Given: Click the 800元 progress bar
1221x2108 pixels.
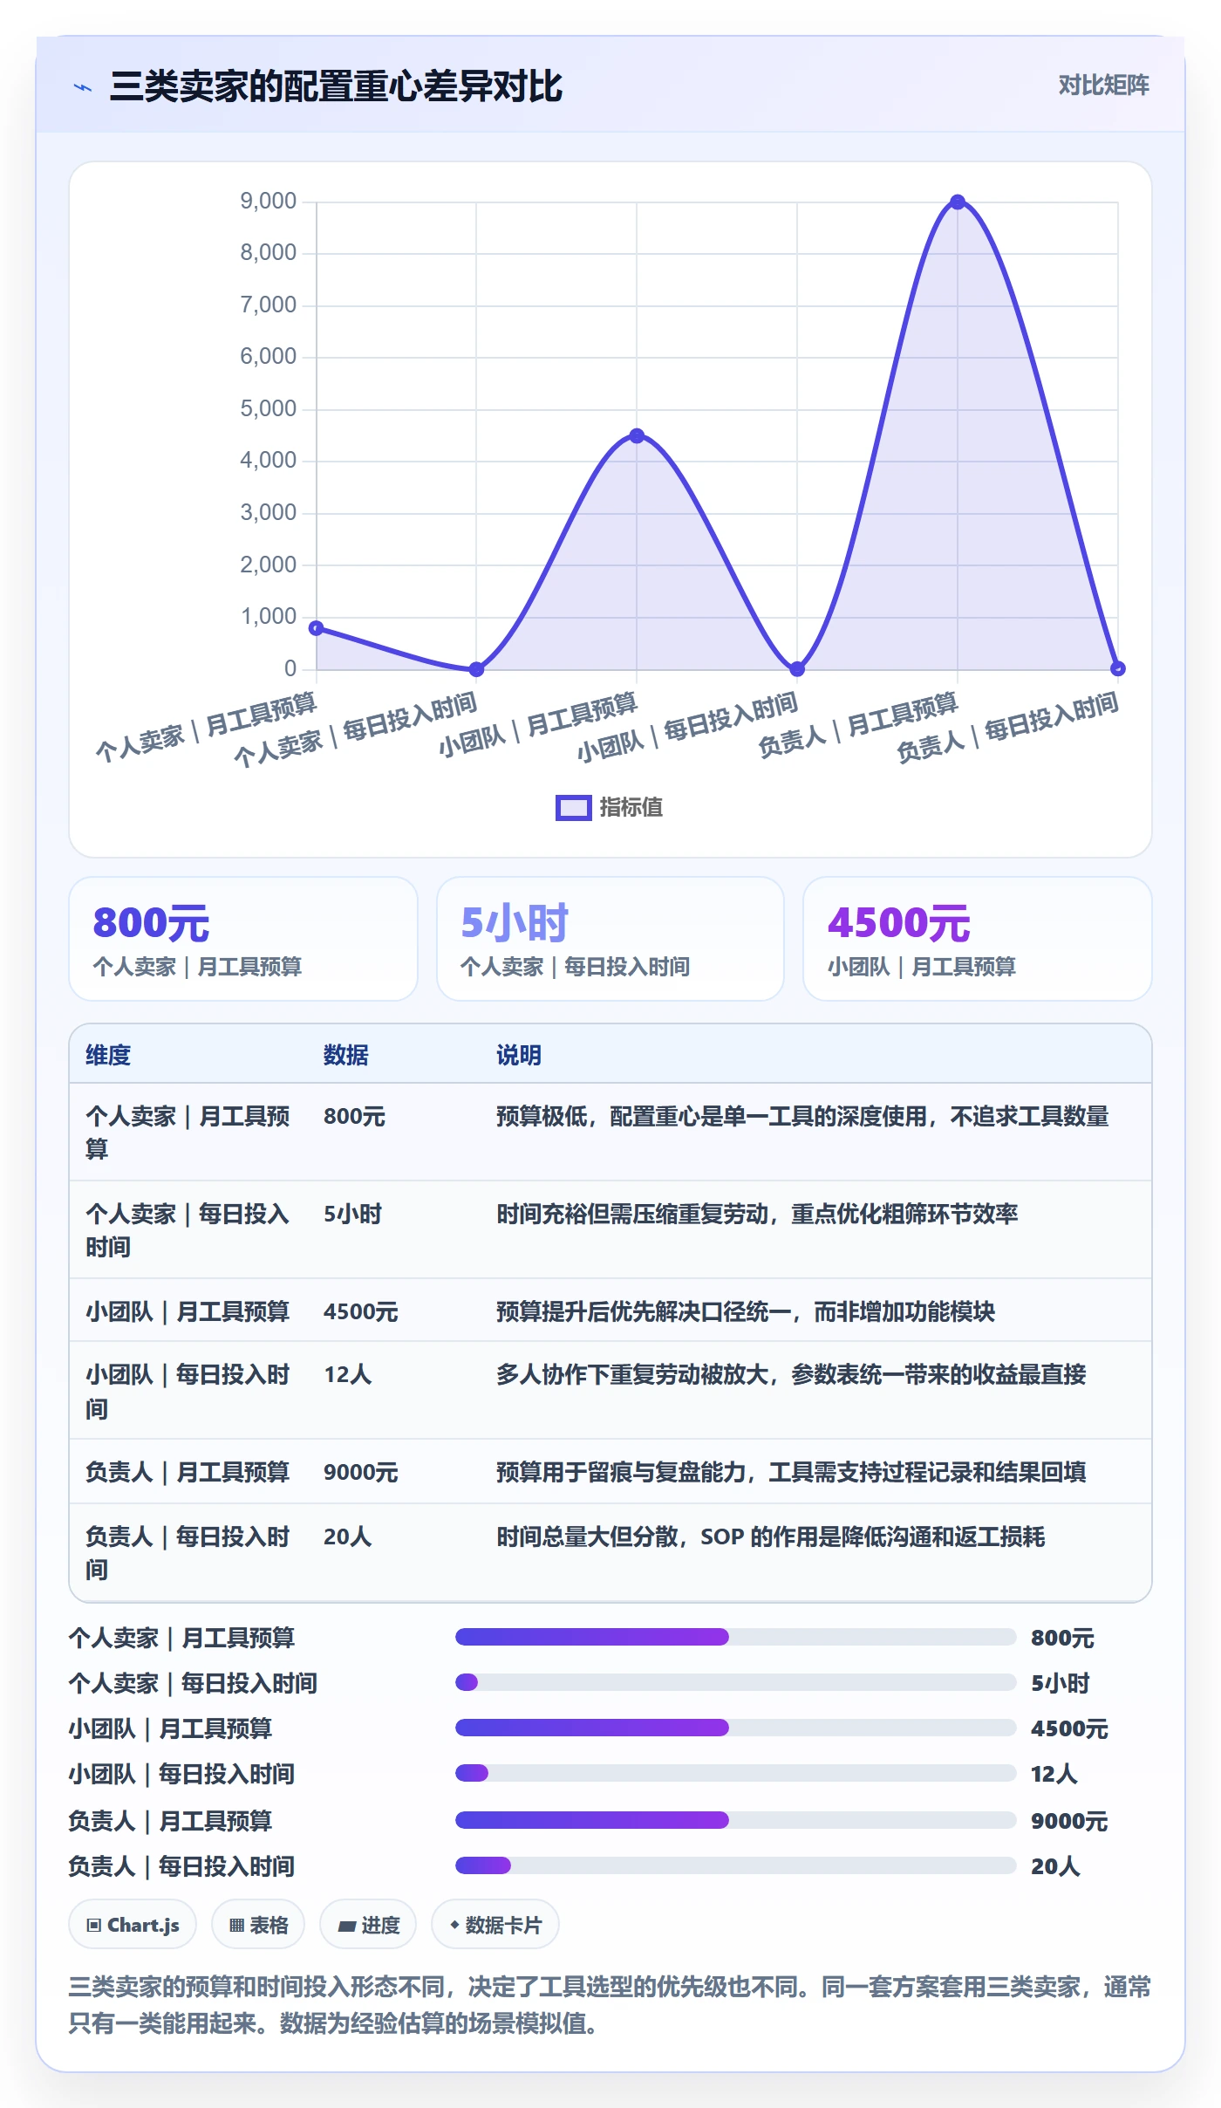Looking at the screenshot, I should [x=736, y=1637].
